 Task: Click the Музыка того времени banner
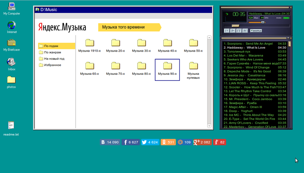tap(130, 27)
